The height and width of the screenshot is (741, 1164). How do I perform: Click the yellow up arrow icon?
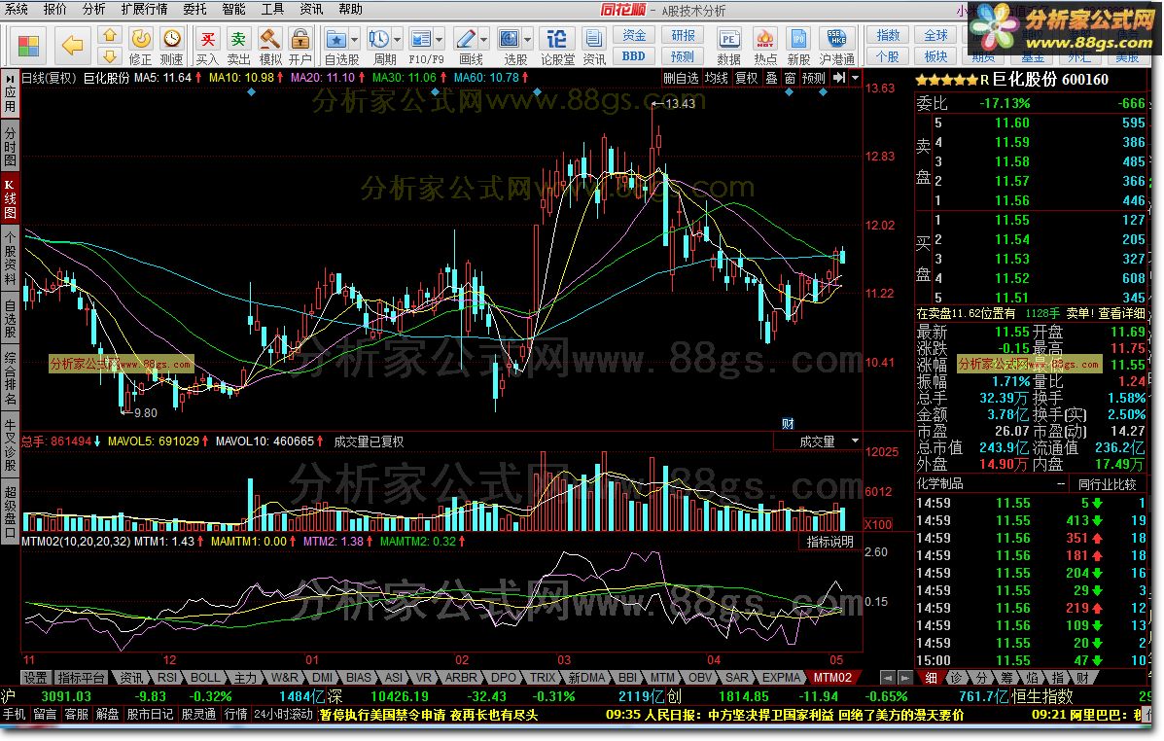pos(110,36)
